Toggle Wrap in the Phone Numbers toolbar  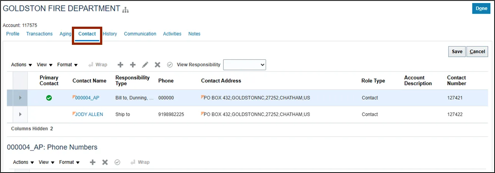[x=140, y=162]
